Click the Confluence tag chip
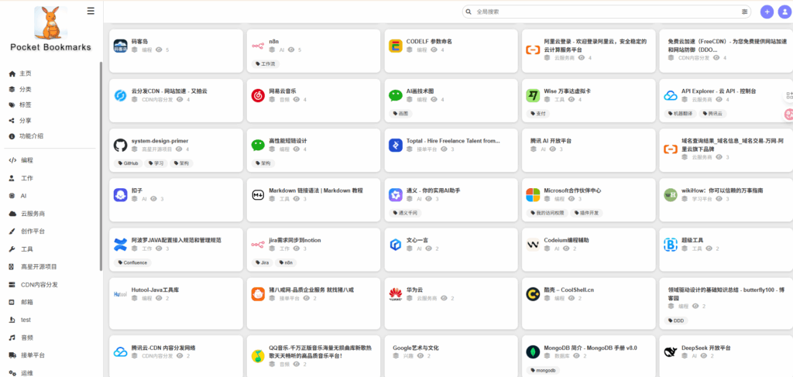793x377 pixels. 132,262
